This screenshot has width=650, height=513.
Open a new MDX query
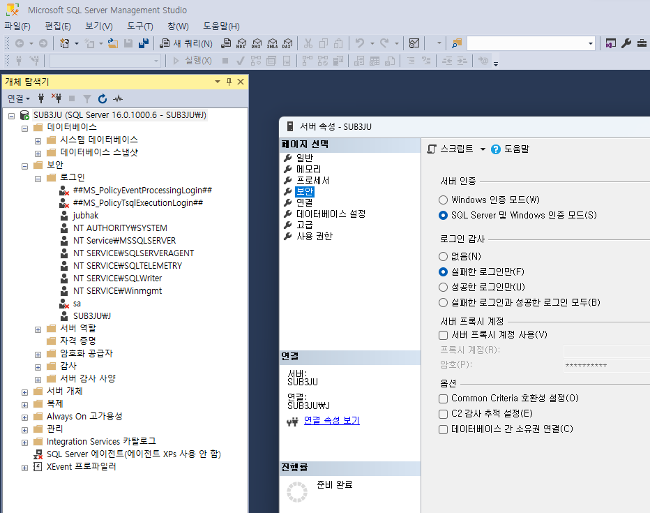click(241, 43)
